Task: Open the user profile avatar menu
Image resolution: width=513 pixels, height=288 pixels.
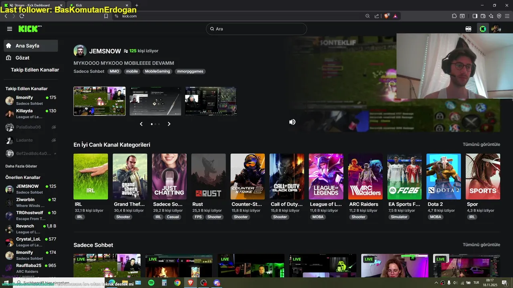Action: [496, 29]
